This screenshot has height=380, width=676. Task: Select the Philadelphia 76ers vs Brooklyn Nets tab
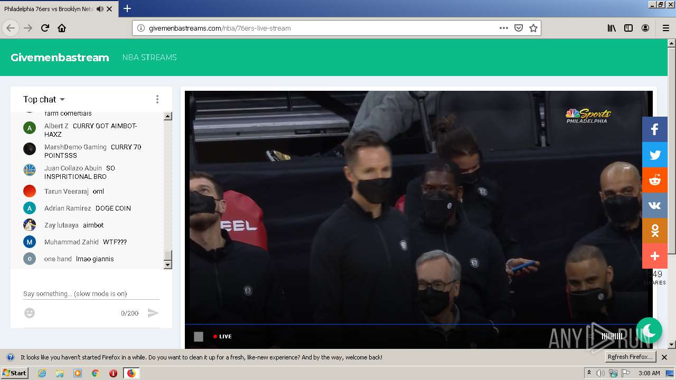pos(59,9)
